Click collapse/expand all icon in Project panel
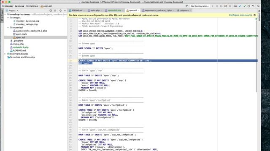Viewport: 270px width, 151px height. [55, 10]
